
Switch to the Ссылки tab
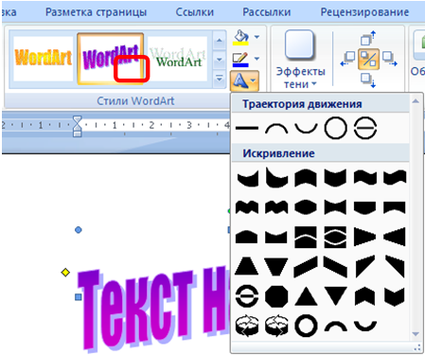[195, 12]
